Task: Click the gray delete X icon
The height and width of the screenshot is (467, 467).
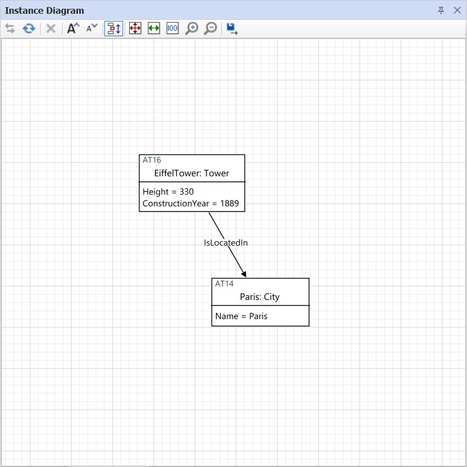Action: click(x=51, y=29)
